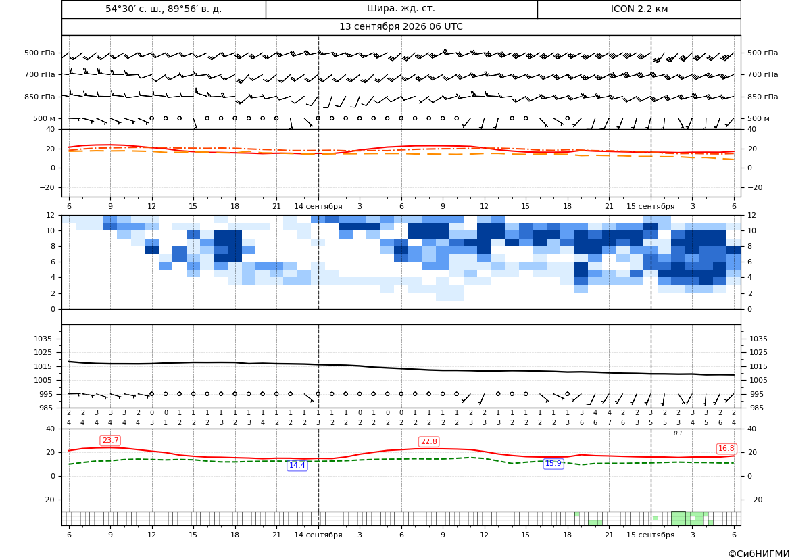Click the ICON 2.2 км model label
Viewport: 790px width, 559px height.
pos(639,9)
